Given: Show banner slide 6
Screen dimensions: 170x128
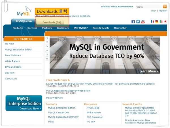Looking at the screenshot, I should [x=47, y=59].
